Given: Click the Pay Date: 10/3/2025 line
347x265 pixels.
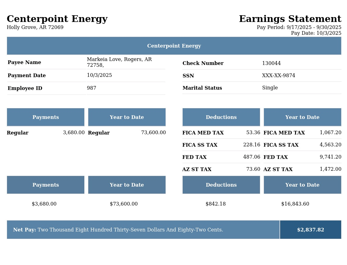Looking at the screenshot, I should (x=316, y=33).
